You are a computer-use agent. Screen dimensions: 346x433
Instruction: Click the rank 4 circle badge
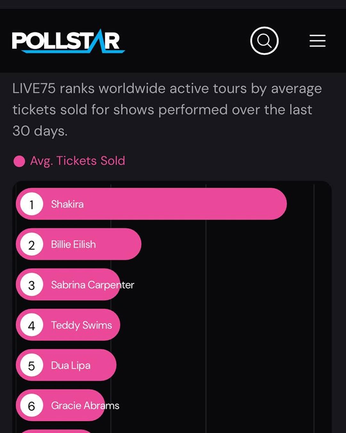[31, 325]
